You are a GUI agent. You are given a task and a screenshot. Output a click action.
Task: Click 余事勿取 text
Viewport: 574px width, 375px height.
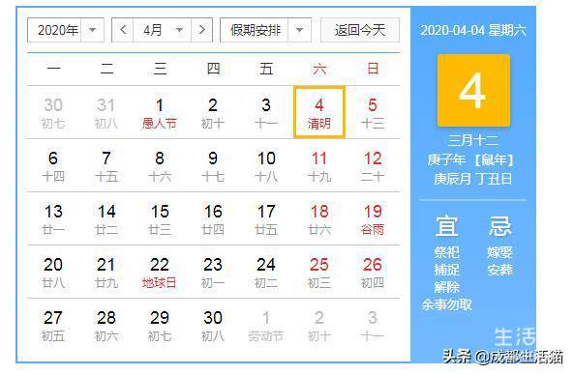(x=446, y=304)
